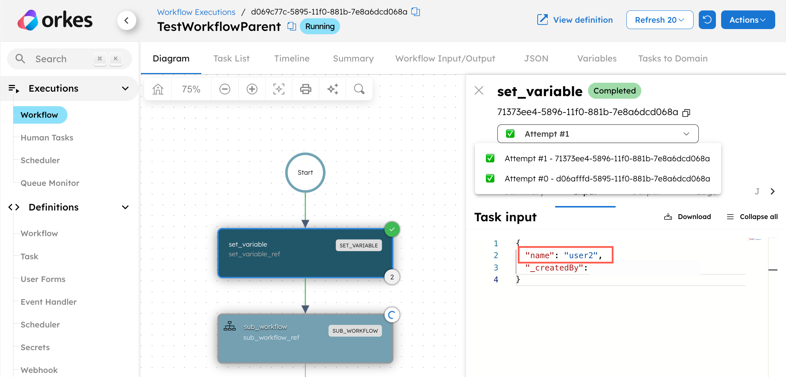
Task: Click the sparkles AI icon
Action: (333, 89)
